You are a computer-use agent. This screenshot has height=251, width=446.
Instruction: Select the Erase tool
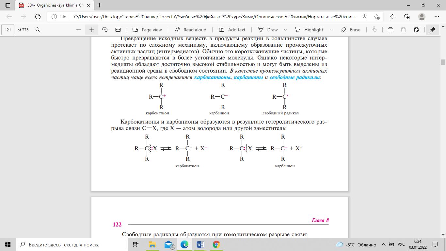pyautogui.click(x=351, y=30)
